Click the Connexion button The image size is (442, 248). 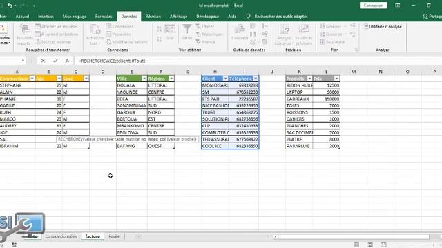pyautogui.click(x=373, y=6)
